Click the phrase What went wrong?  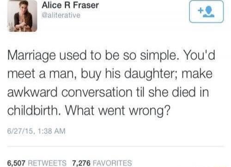(118, 111)
